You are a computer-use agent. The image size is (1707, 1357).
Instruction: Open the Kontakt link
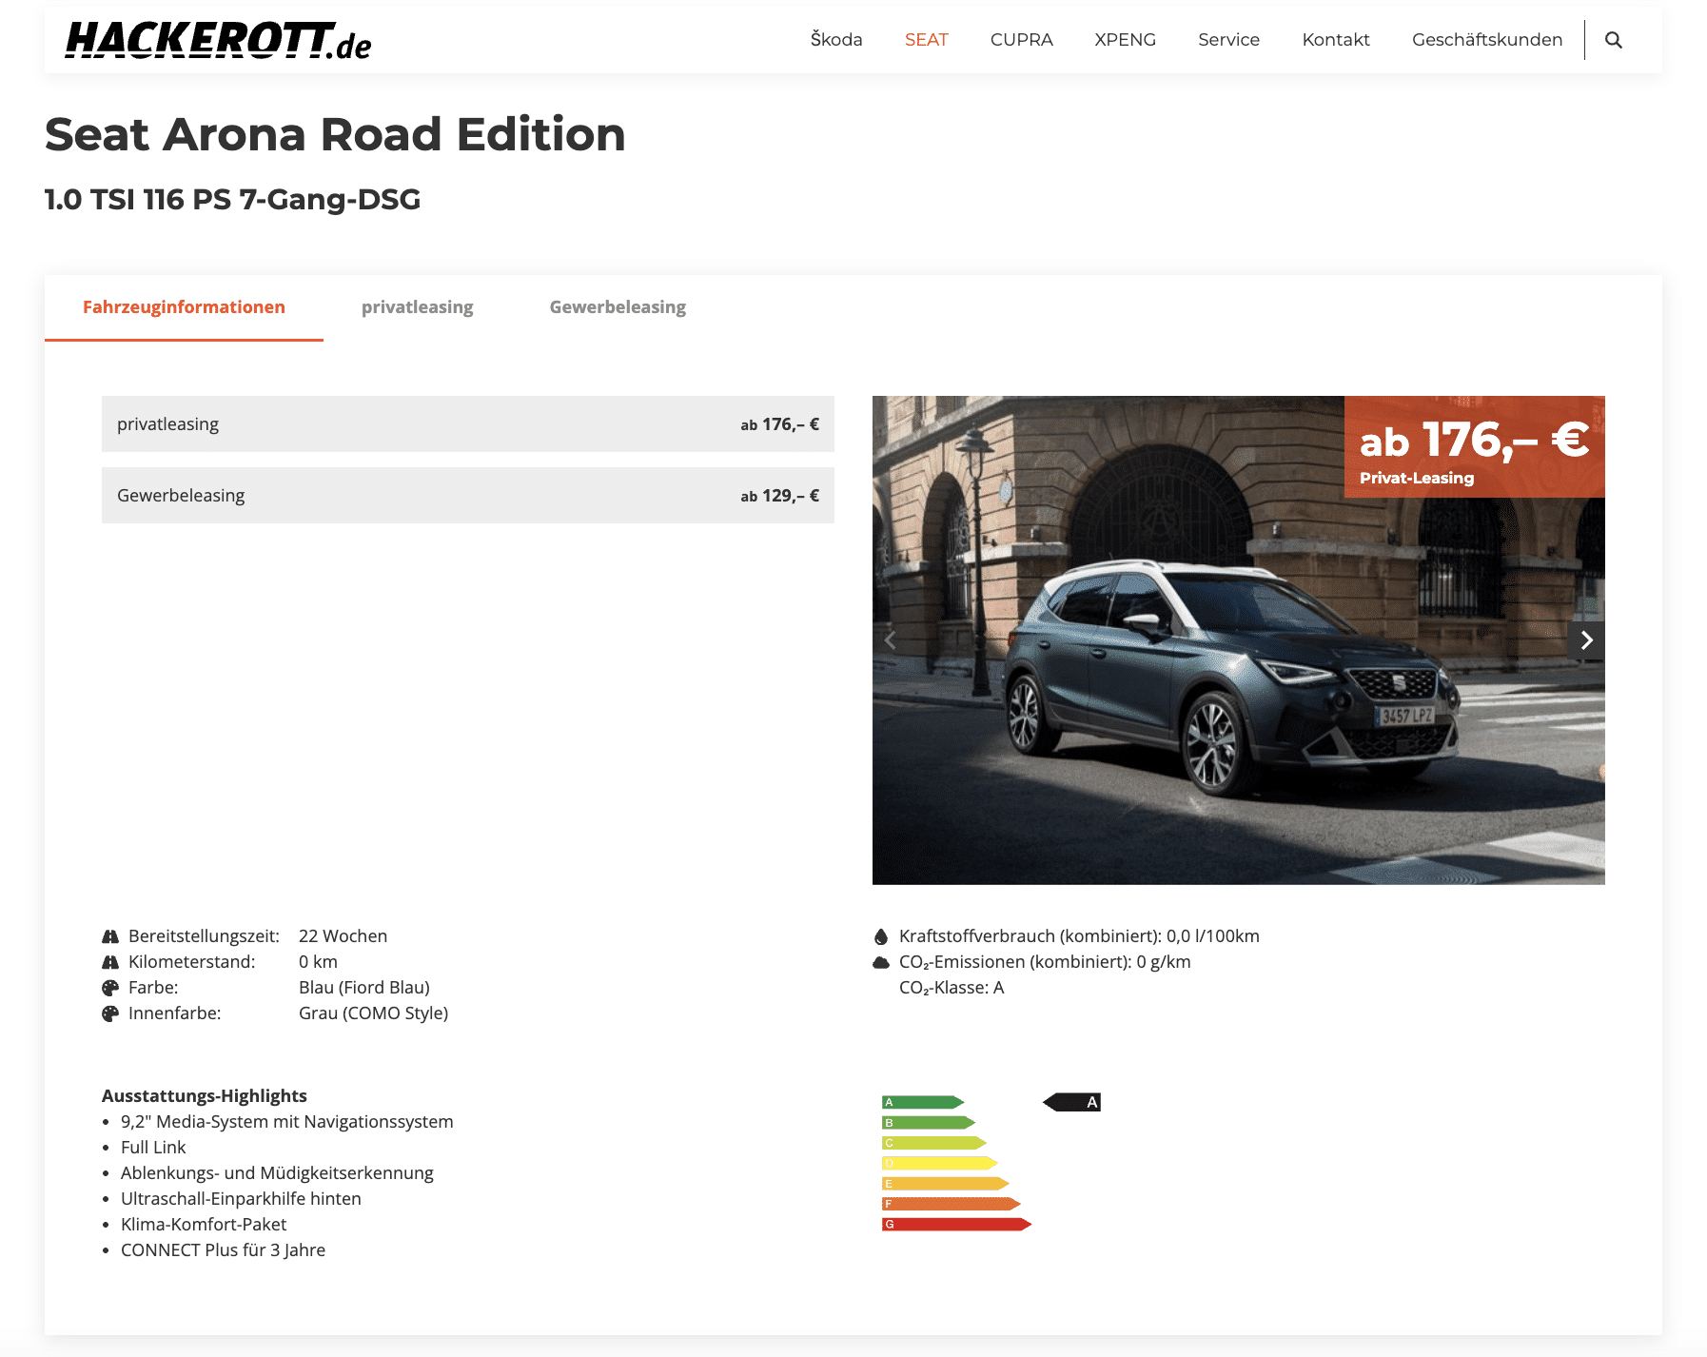(x=1335, y=40)
